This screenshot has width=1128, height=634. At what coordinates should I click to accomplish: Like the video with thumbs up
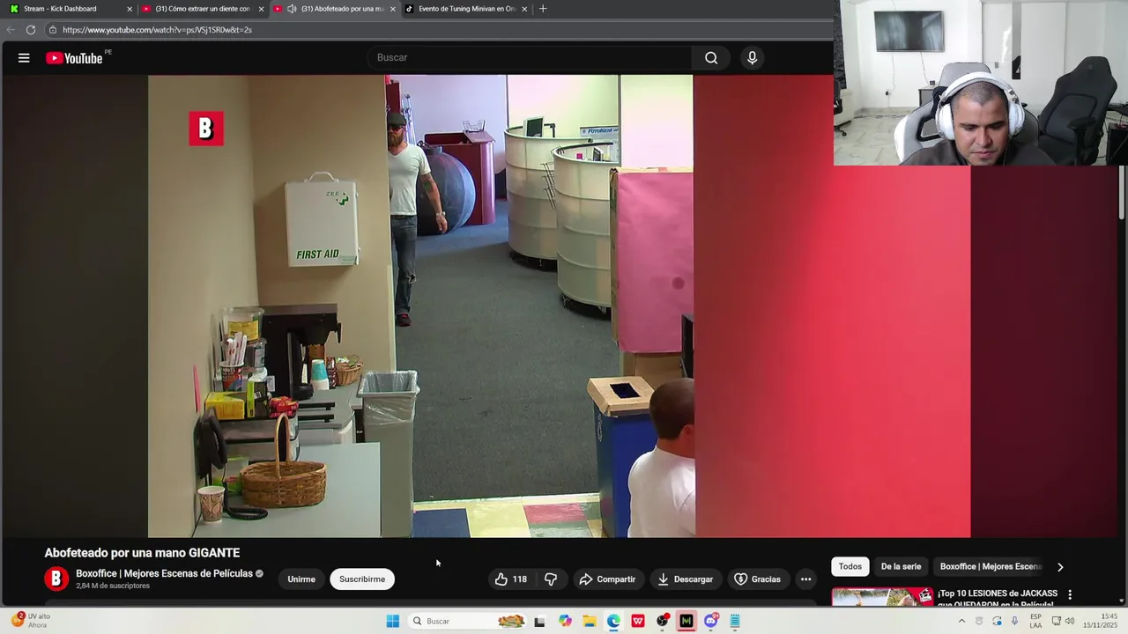(x=510, y=579)
